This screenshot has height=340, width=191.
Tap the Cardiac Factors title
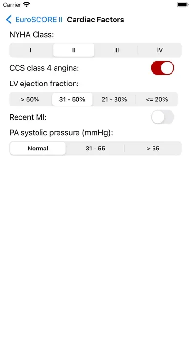95,20
